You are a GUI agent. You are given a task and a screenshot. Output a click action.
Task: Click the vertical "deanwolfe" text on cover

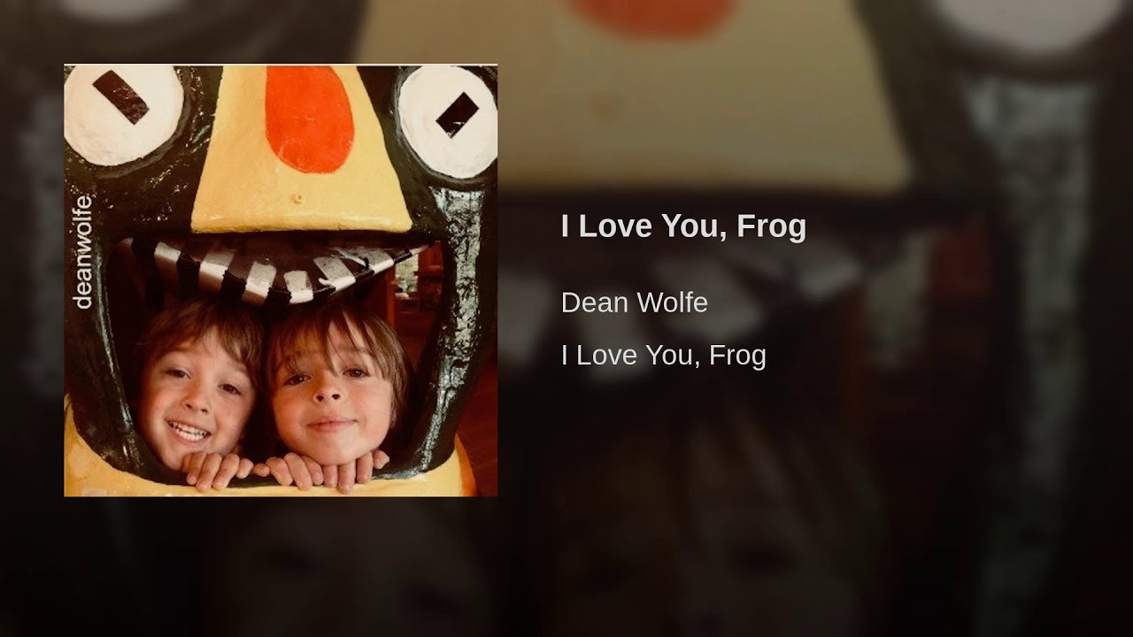point(83,252)
